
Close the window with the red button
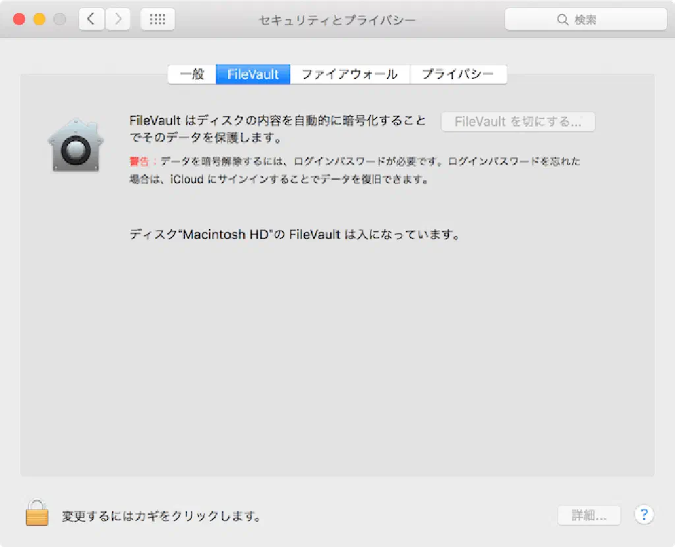click(x=18, y=20)
